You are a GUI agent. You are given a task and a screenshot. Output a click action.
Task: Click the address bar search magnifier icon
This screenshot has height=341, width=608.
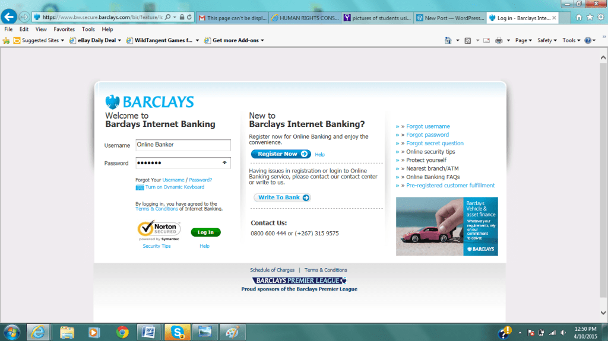(x=167, y=17)
